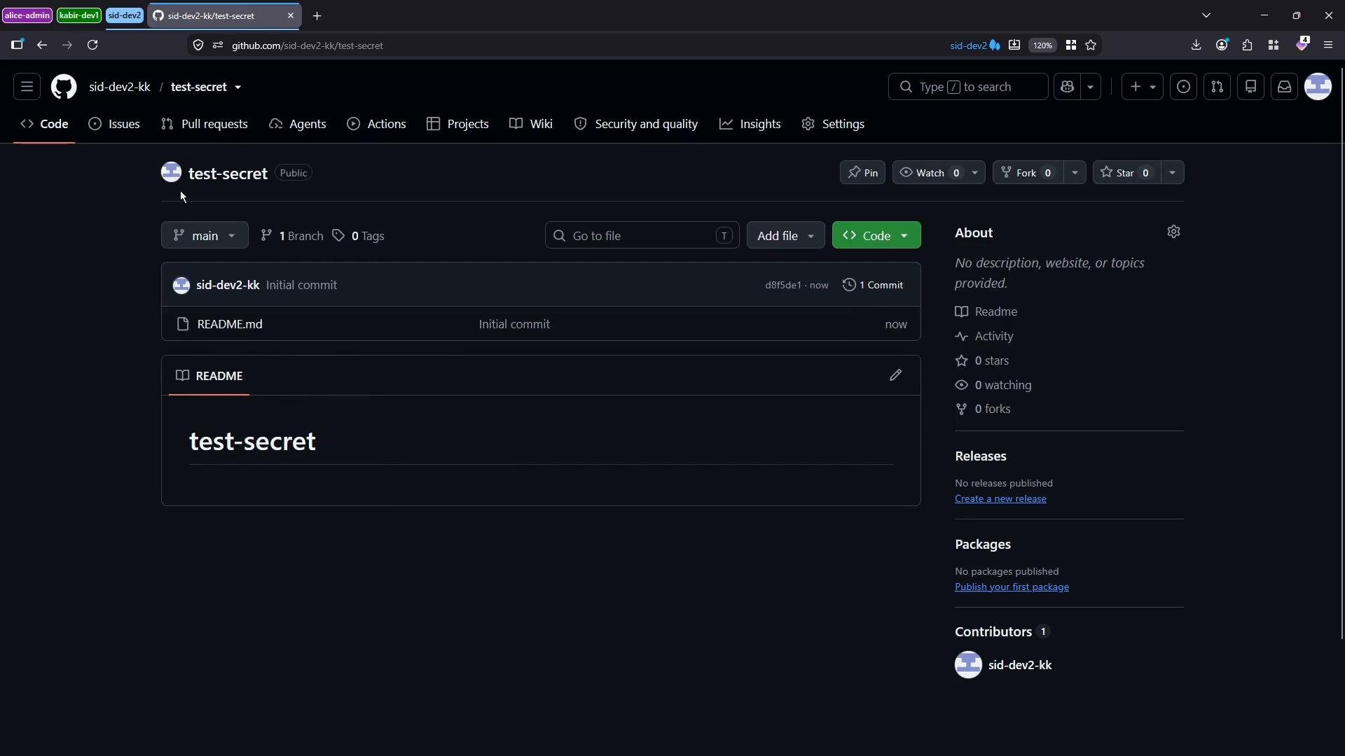Expand the Star lists dropdown arrow

(x=1172, y=173)
